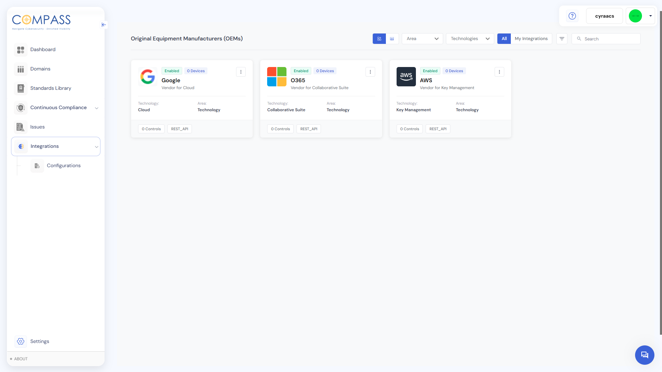Click the Continuous Compliance shield icon
Screen dimensions: 662x372
(21, 108)
